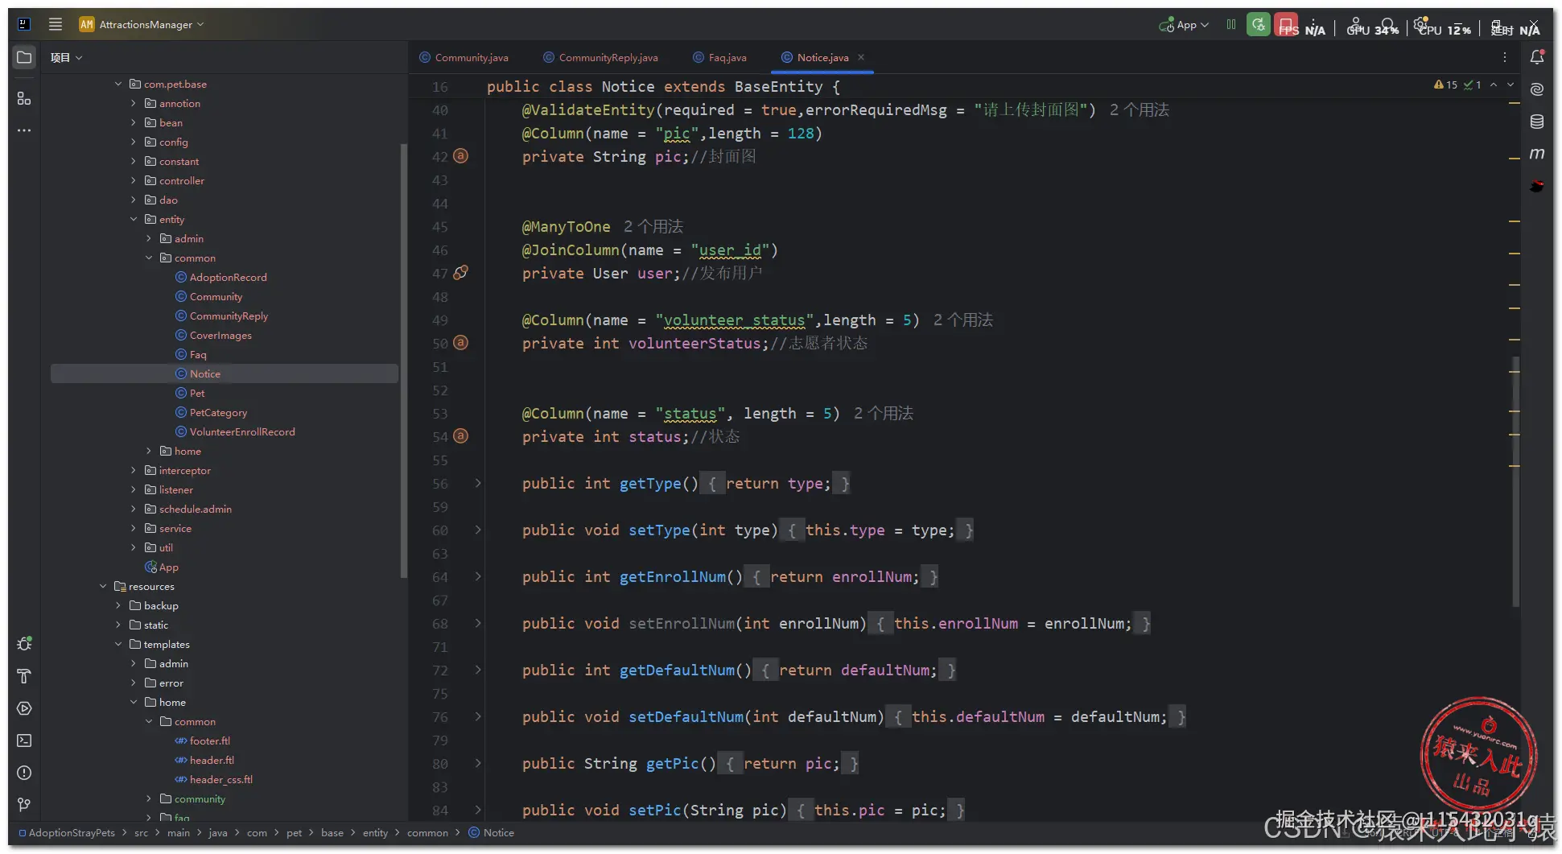Open header.ftl template file
The height and width of the screenshot is (854, 1562).
[x=212, y=760]
